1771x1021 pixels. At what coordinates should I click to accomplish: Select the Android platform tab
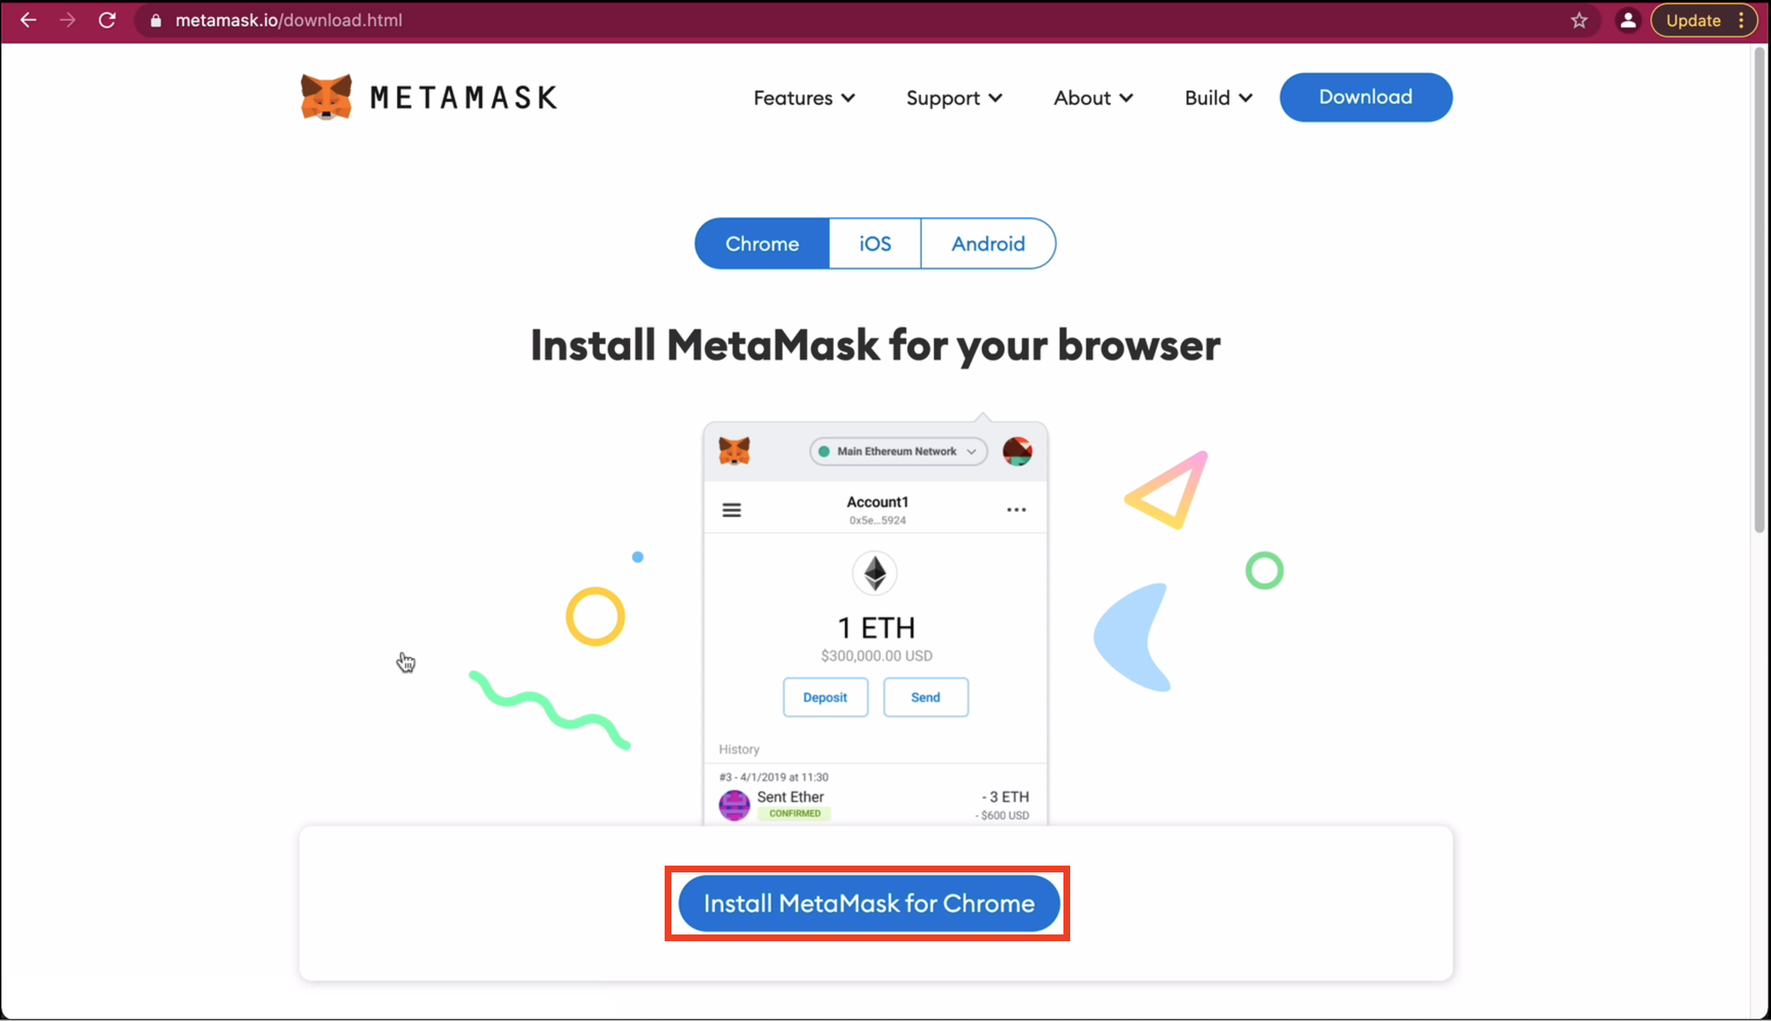988,243
